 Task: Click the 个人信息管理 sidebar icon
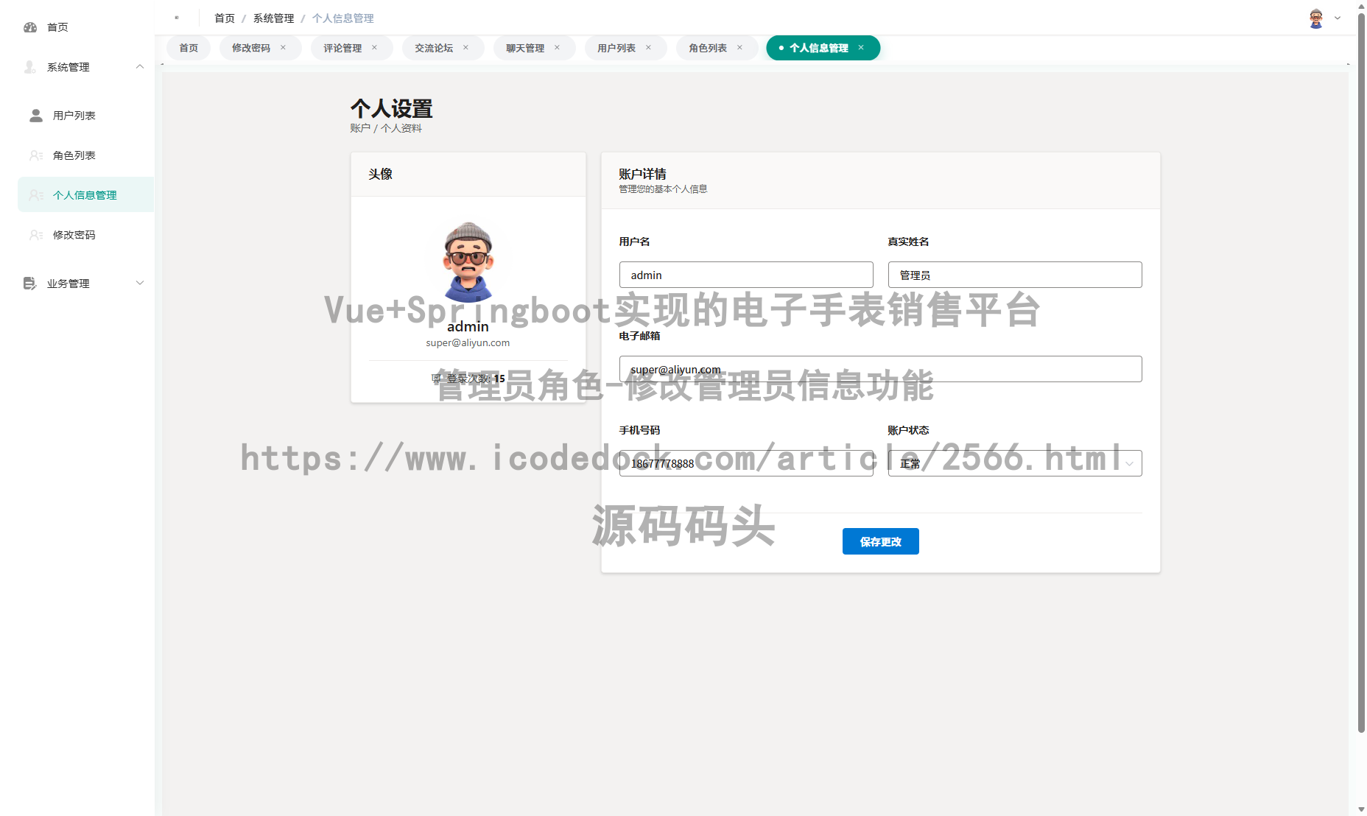(35, 194)
